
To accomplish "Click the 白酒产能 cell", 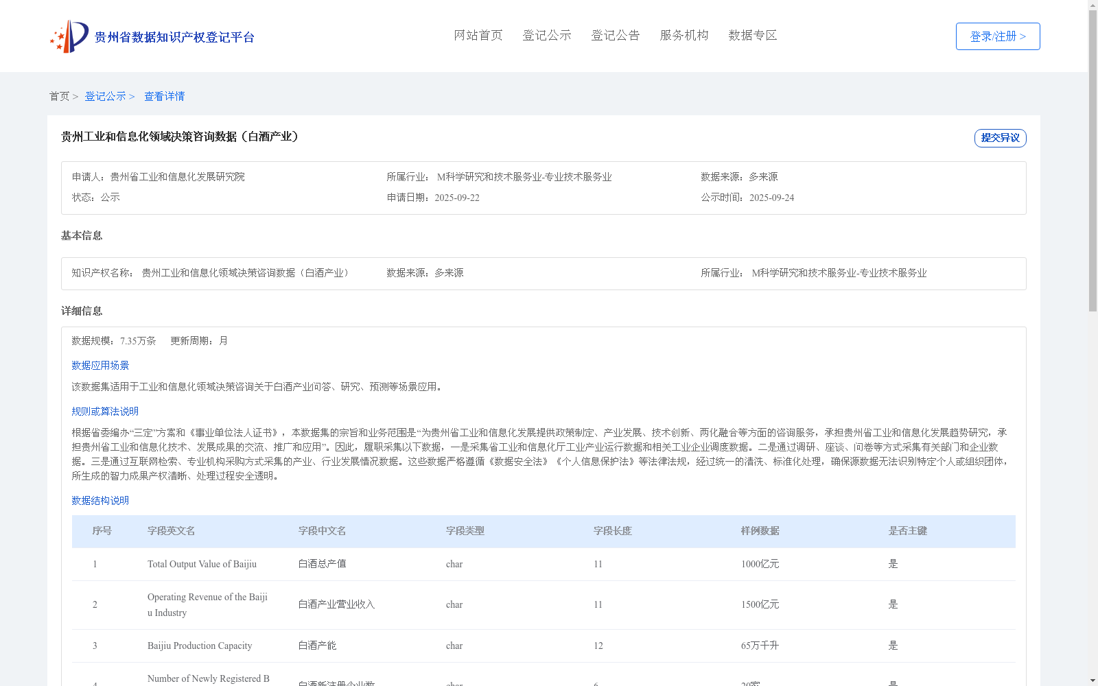I will 318,646.
